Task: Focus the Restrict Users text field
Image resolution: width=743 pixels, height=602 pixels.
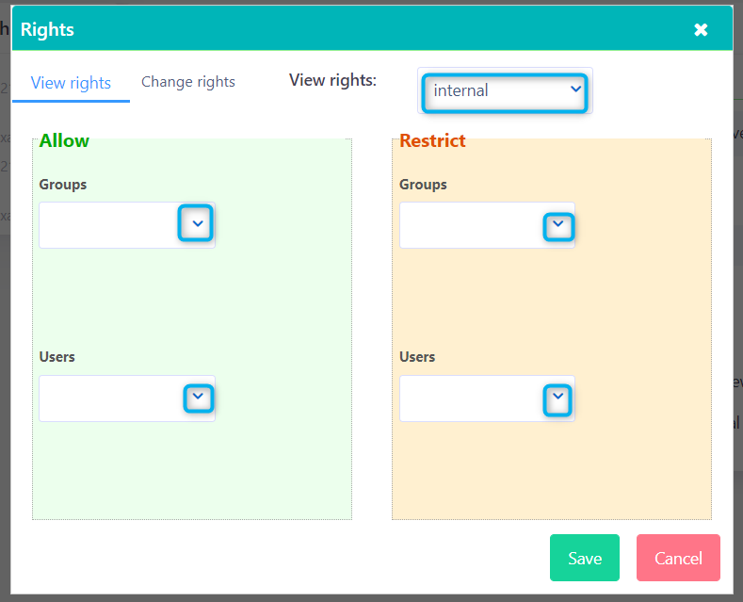Action: 470,399
